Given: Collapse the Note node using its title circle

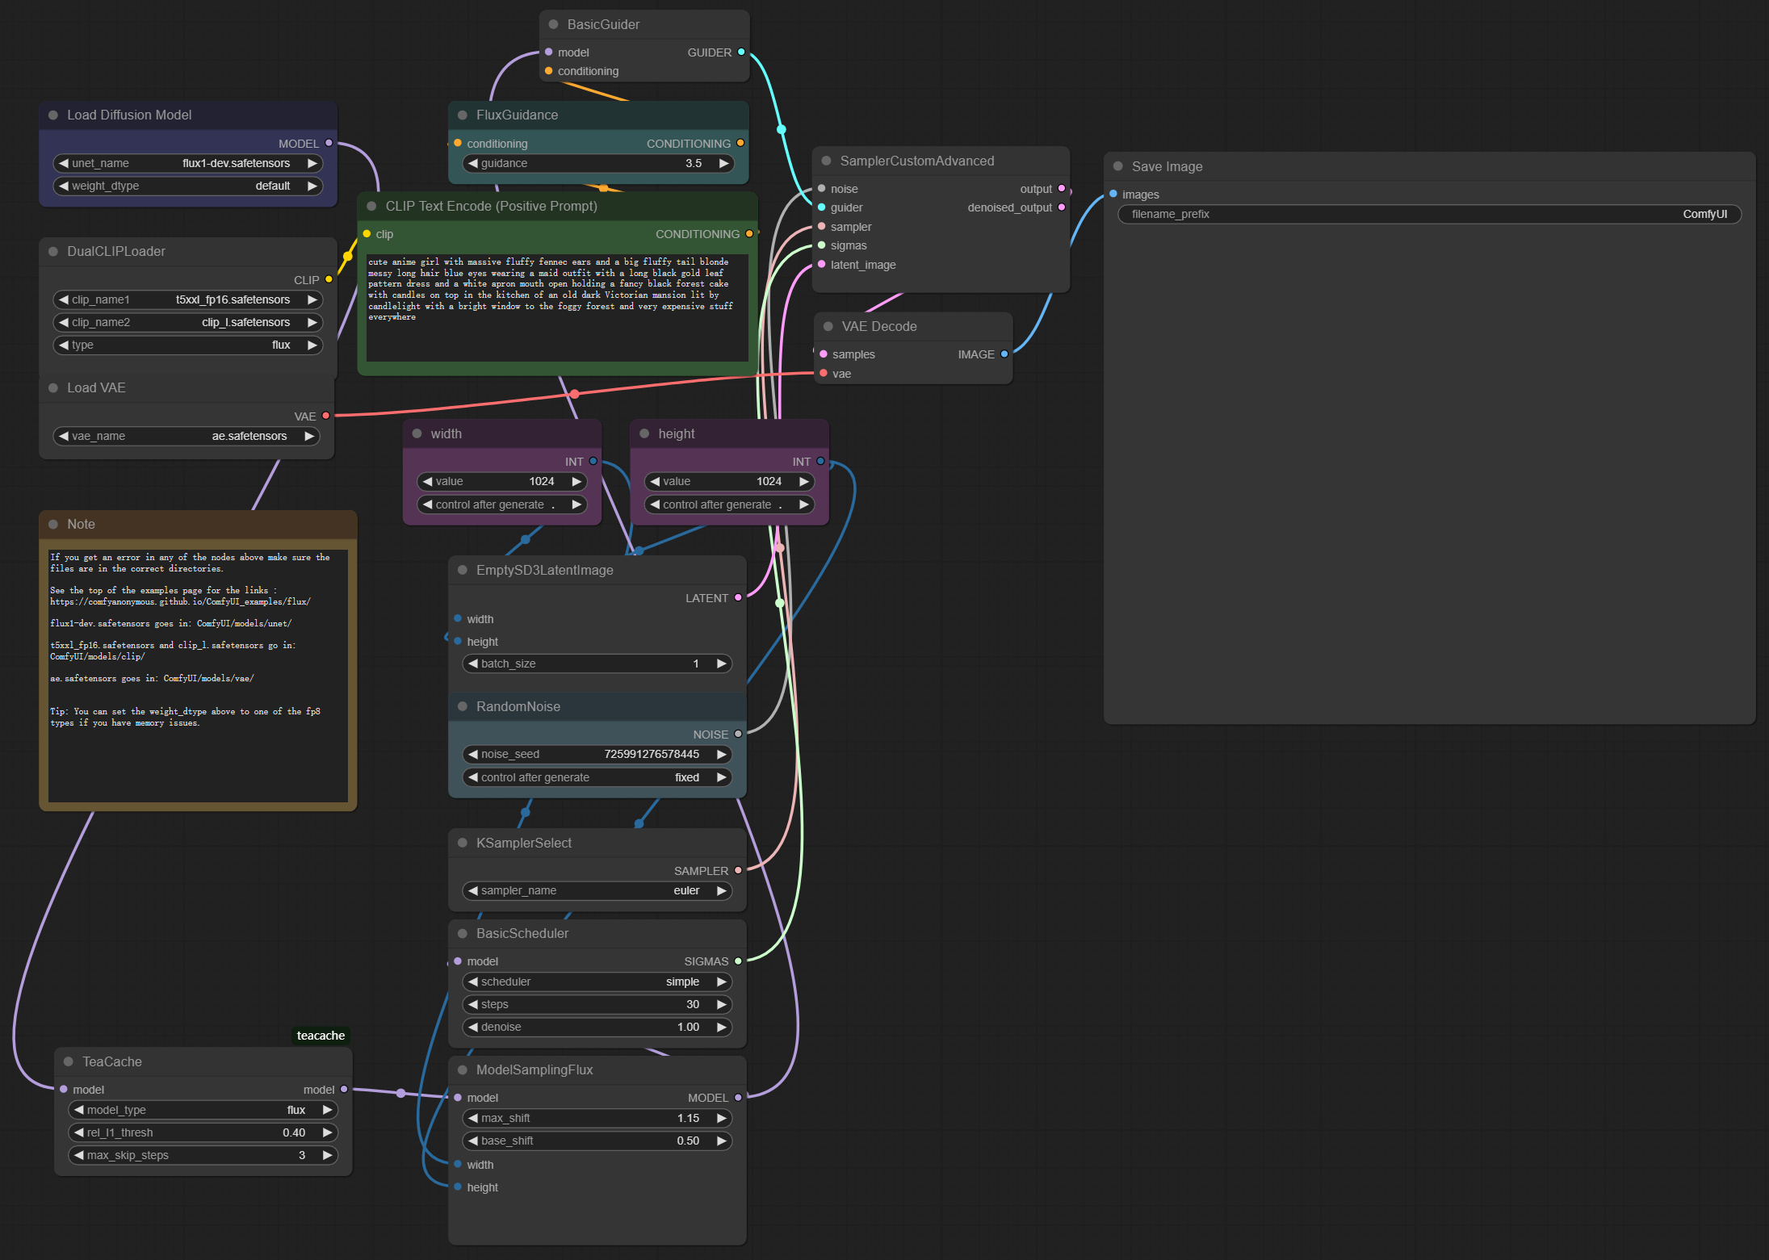Looking at the screenshot, I should (54, 524).
